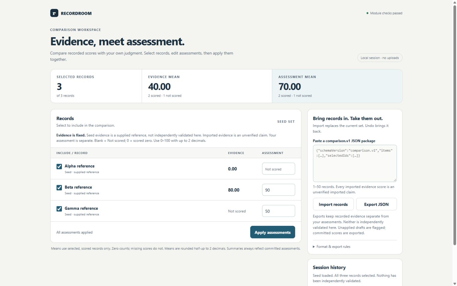
Task: Click the Records panel heading
Action: [x=65, y=118]
